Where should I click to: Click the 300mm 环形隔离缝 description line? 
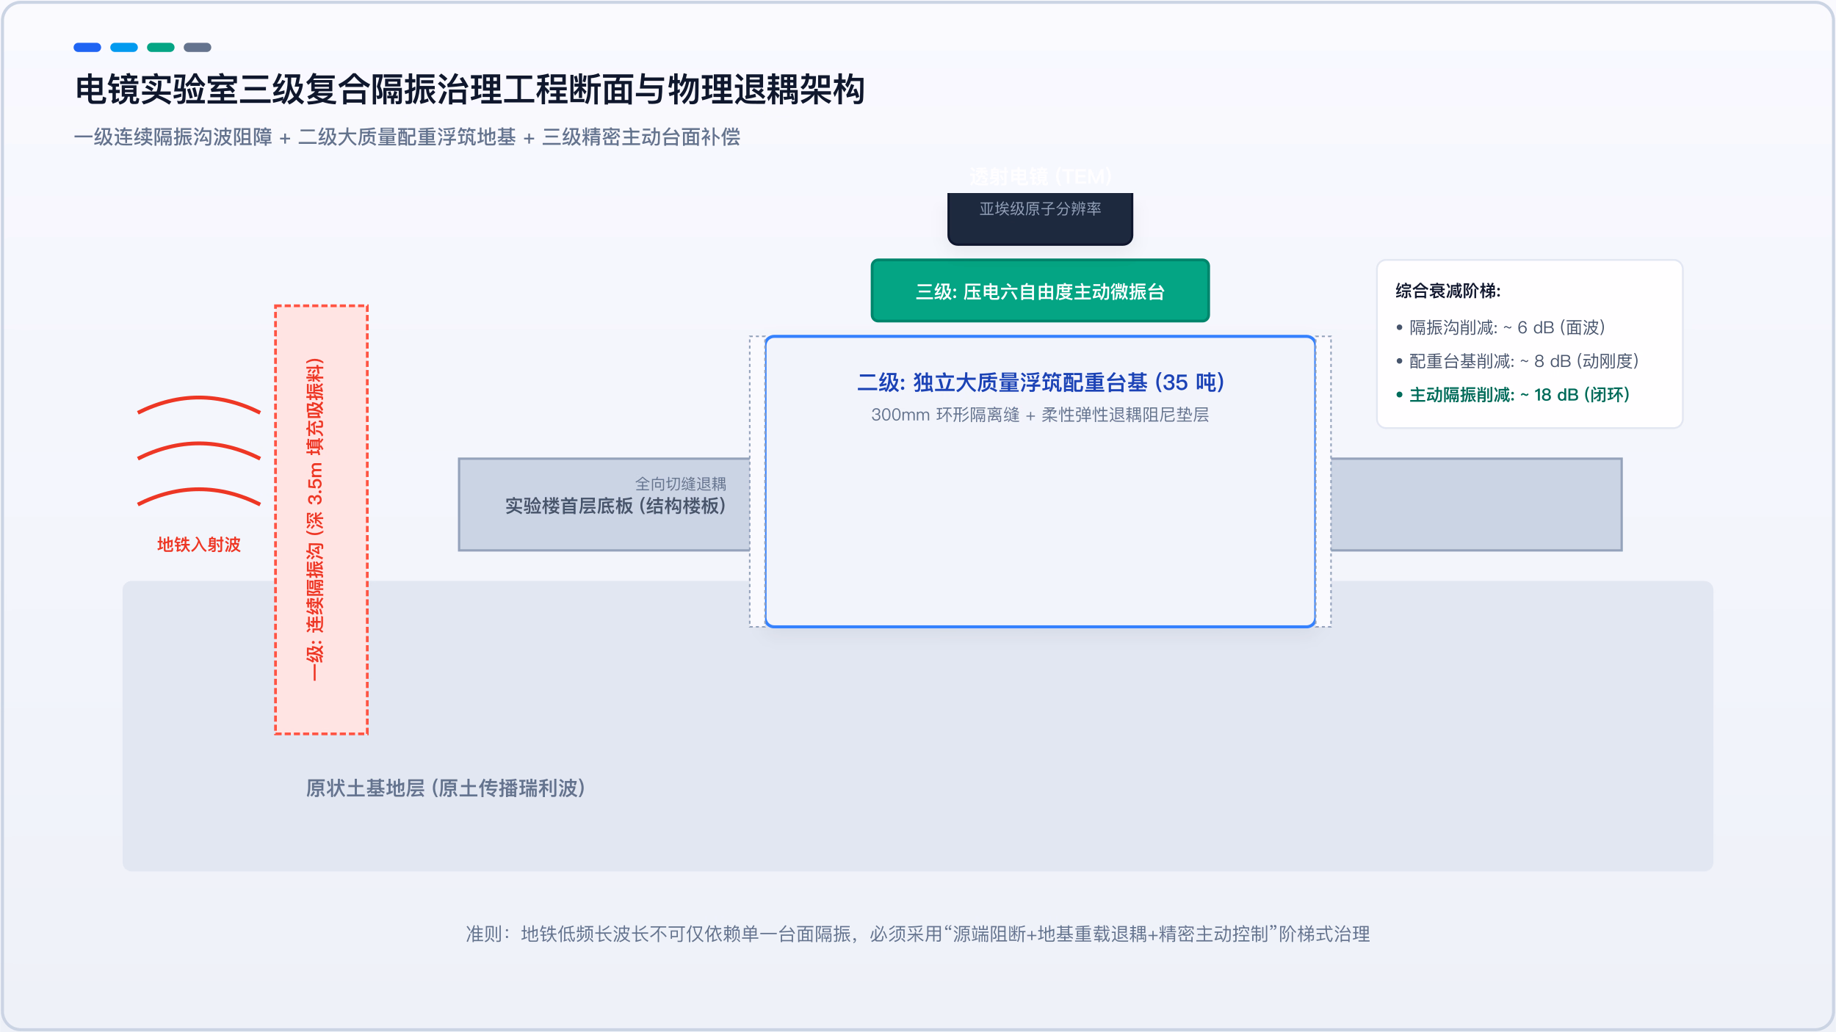1040,415
